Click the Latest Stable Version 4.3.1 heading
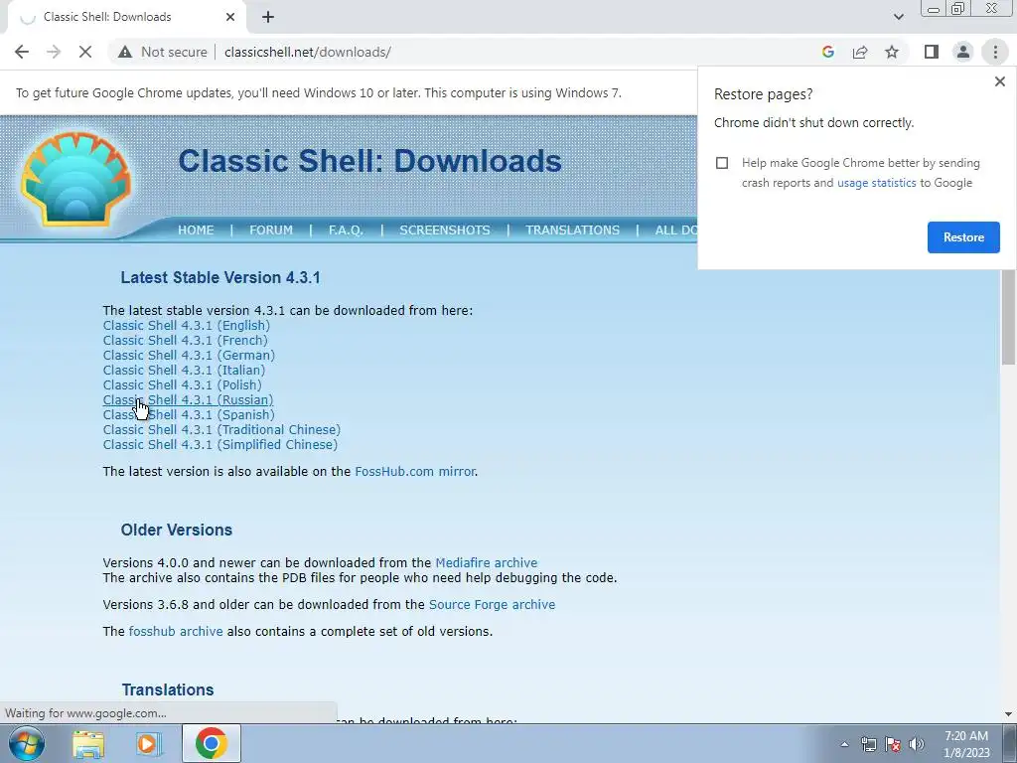Screen dimensions: 1017x763 pyautogui.click(x=220, y=278)
